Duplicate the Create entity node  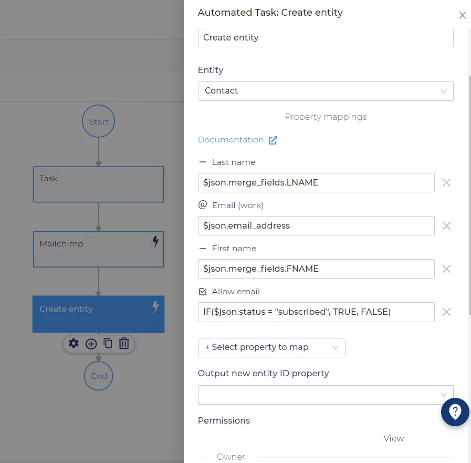[x=108, y=343]
